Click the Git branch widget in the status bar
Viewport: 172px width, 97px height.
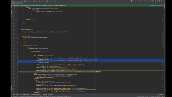click(158, 96)
